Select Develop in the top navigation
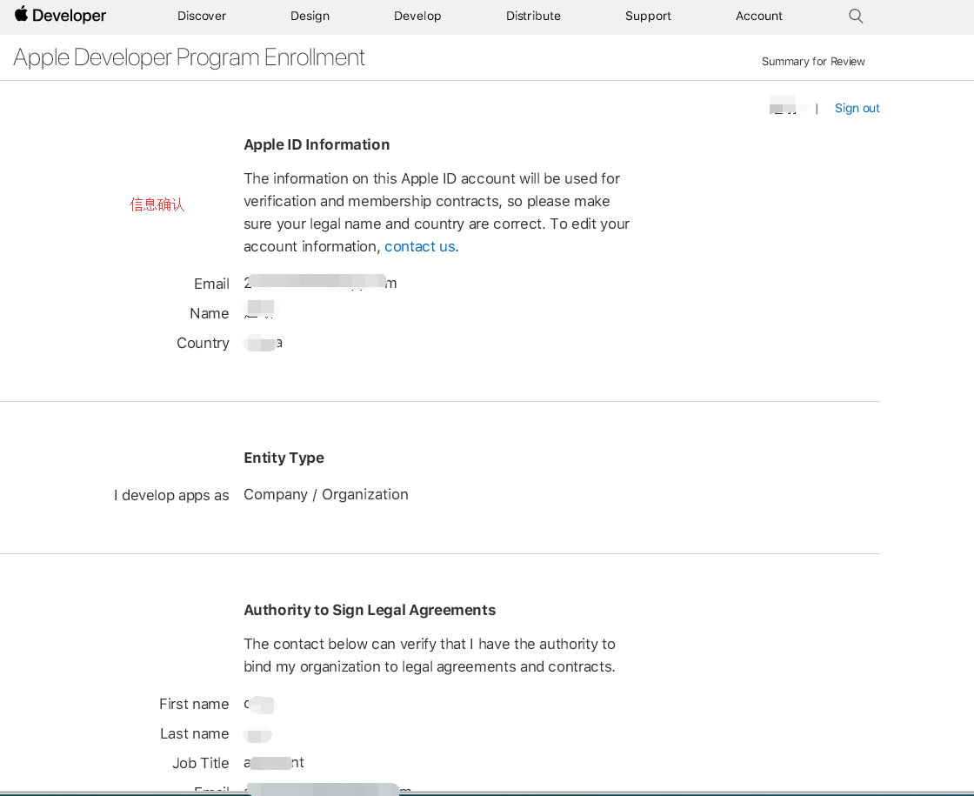The image size is (974, 796). (x=417, y=16)
